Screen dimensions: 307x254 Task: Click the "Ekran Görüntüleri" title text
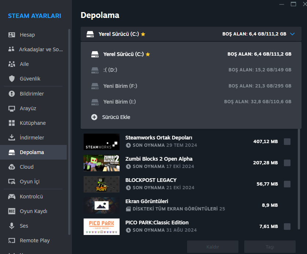point(147,201)
